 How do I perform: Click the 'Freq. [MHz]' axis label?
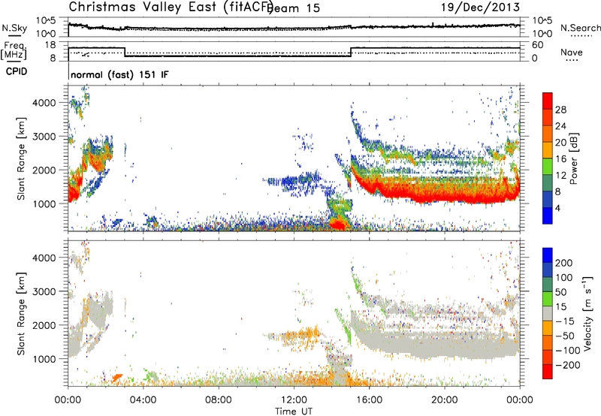[x=14, y=50]
